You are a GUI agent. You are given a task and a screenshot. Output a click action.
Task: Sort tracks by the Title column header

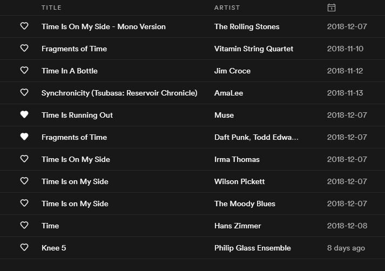tap(51, 8)
